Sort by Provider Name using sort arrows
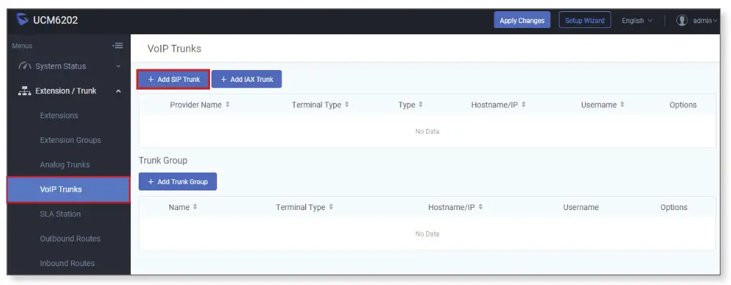This screenshot has height=285, width=731. [x=228, y=105]
